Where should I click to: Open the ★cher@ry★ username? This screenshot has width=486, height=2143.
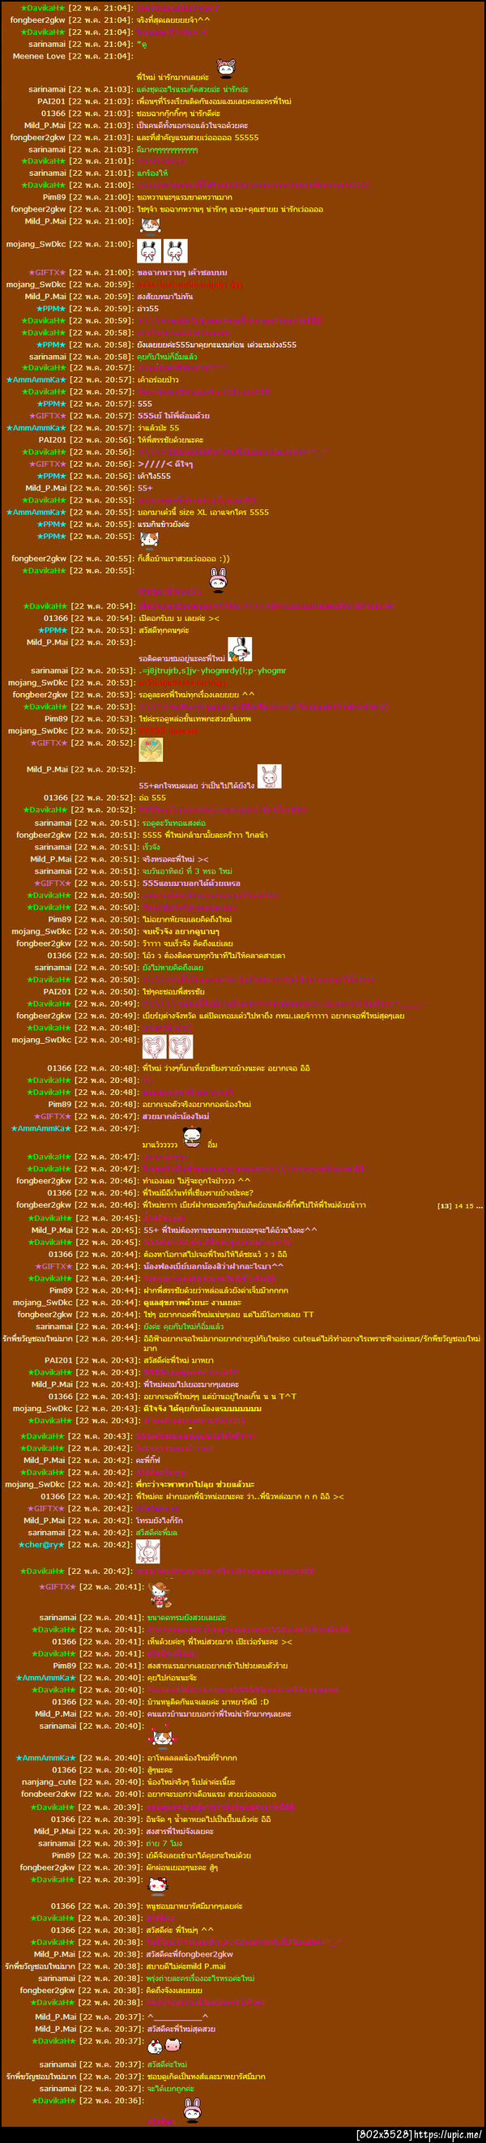click(41, 1544)
